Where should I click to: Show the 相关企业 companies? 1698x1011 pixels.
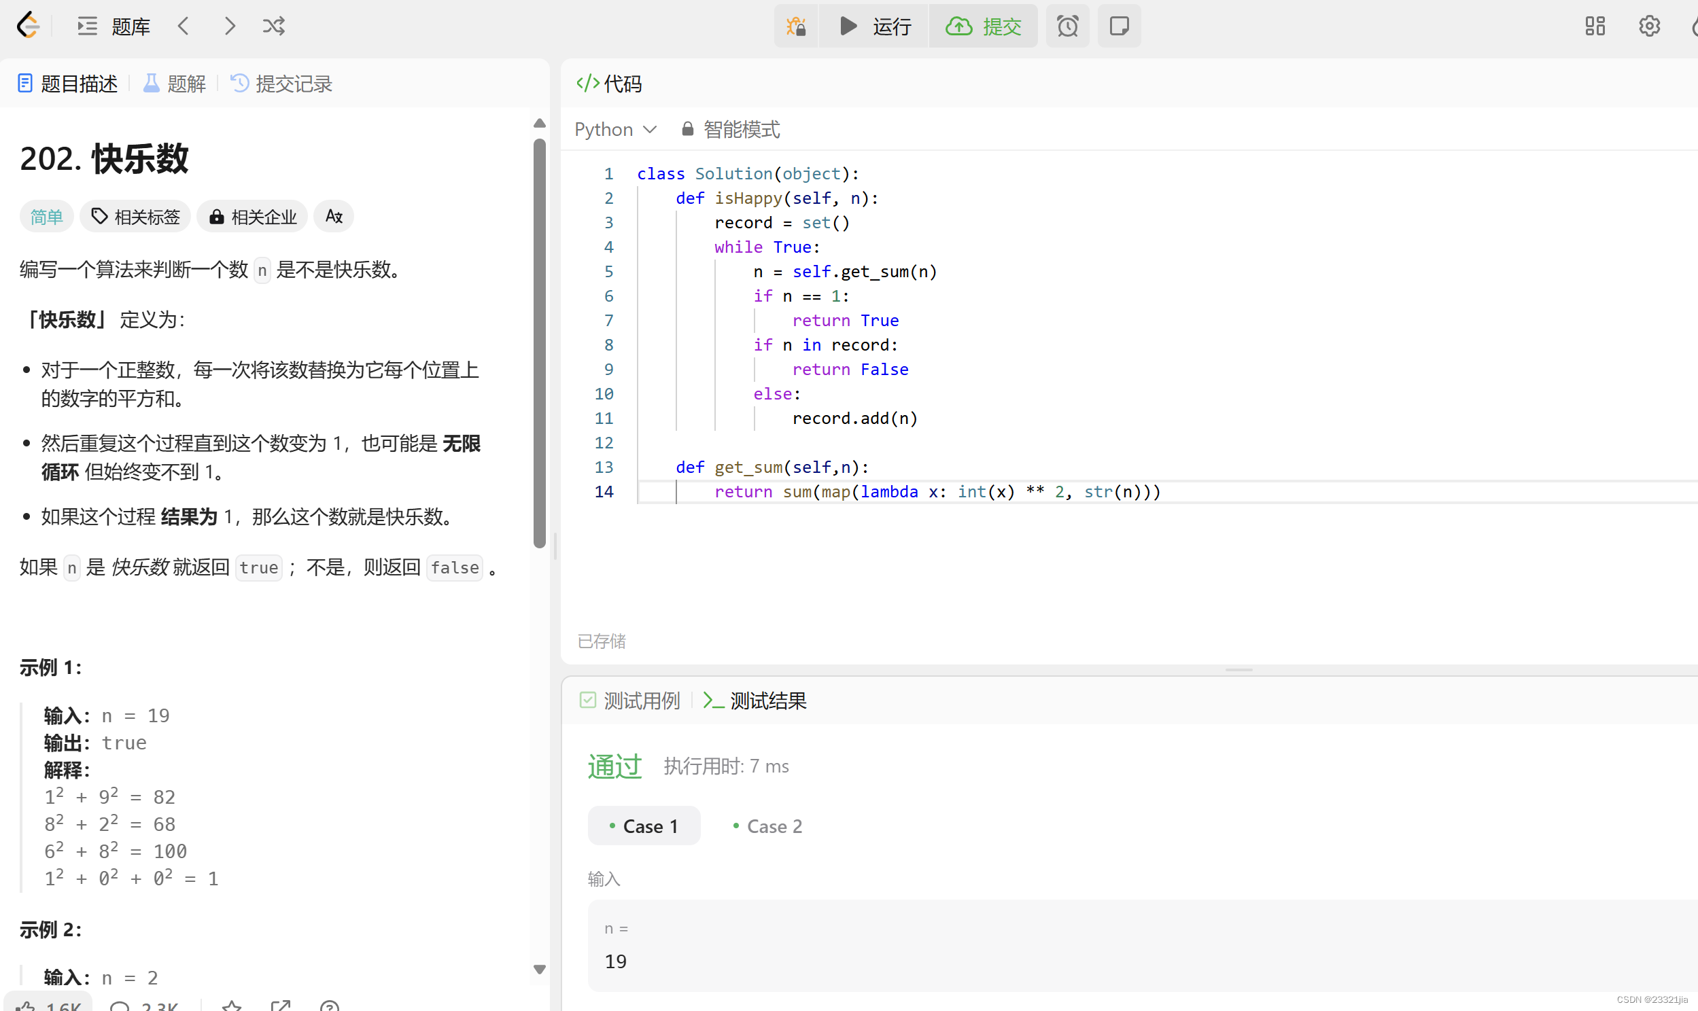pos(252,217)
